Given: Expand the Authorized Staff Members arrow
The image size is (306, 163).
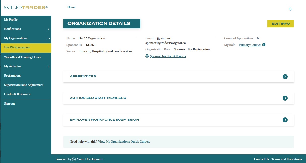Looking at the screenshot, I should 285,98.
